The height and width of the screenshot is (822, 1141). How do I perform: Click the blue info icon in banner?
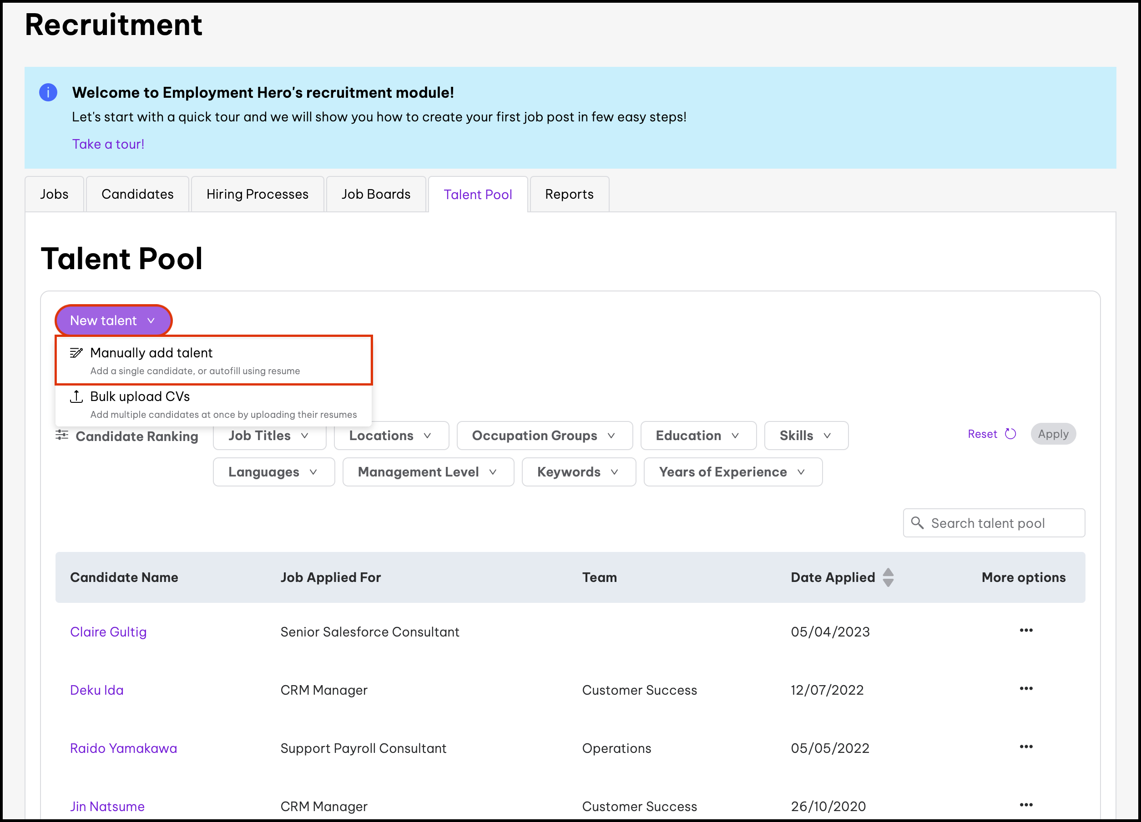click(x=48, y=92)
